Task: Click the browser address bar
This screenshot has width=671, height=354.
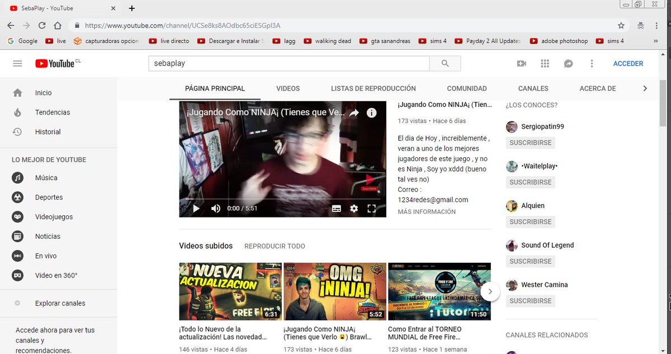Action: [x=347, y=26]
